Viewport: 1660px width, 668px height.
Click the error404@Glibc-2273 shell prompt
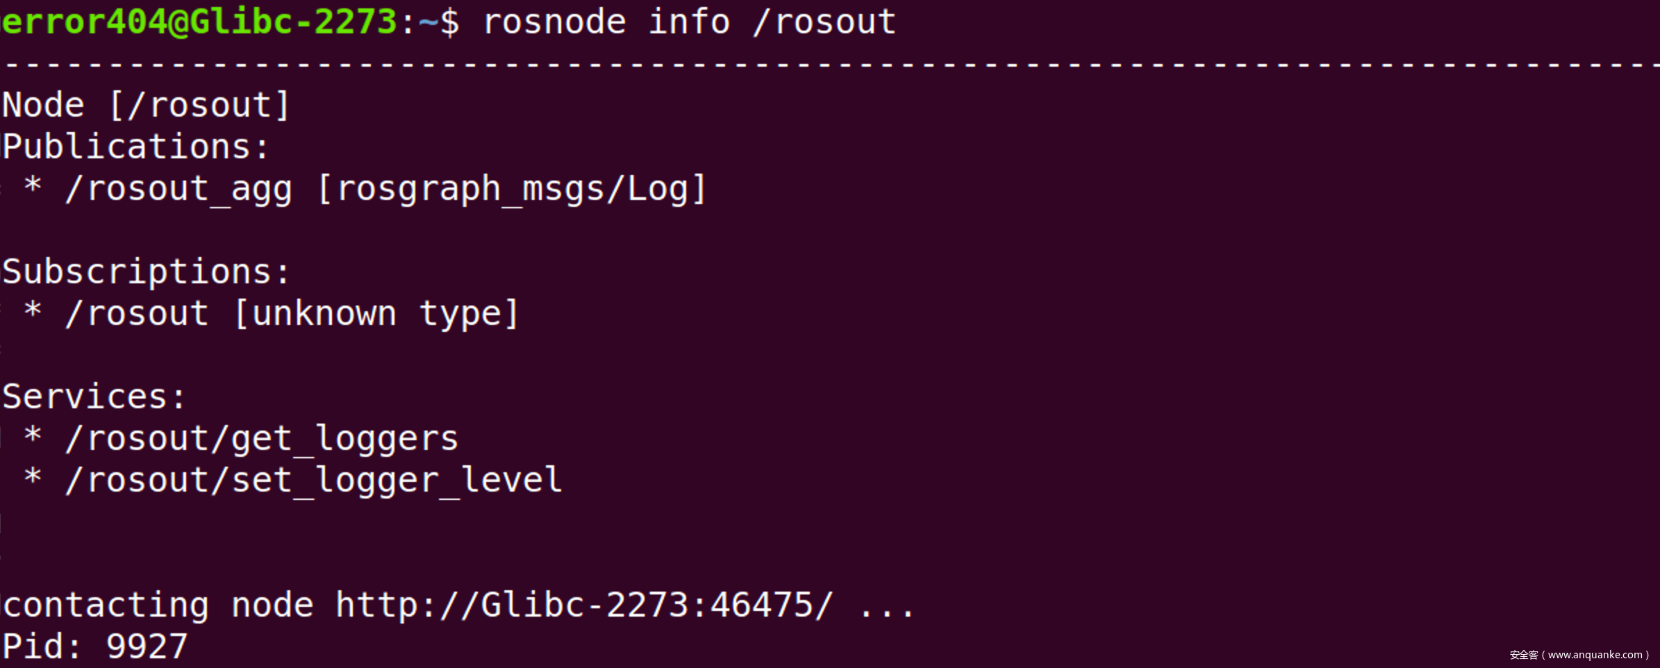(199, 22)
